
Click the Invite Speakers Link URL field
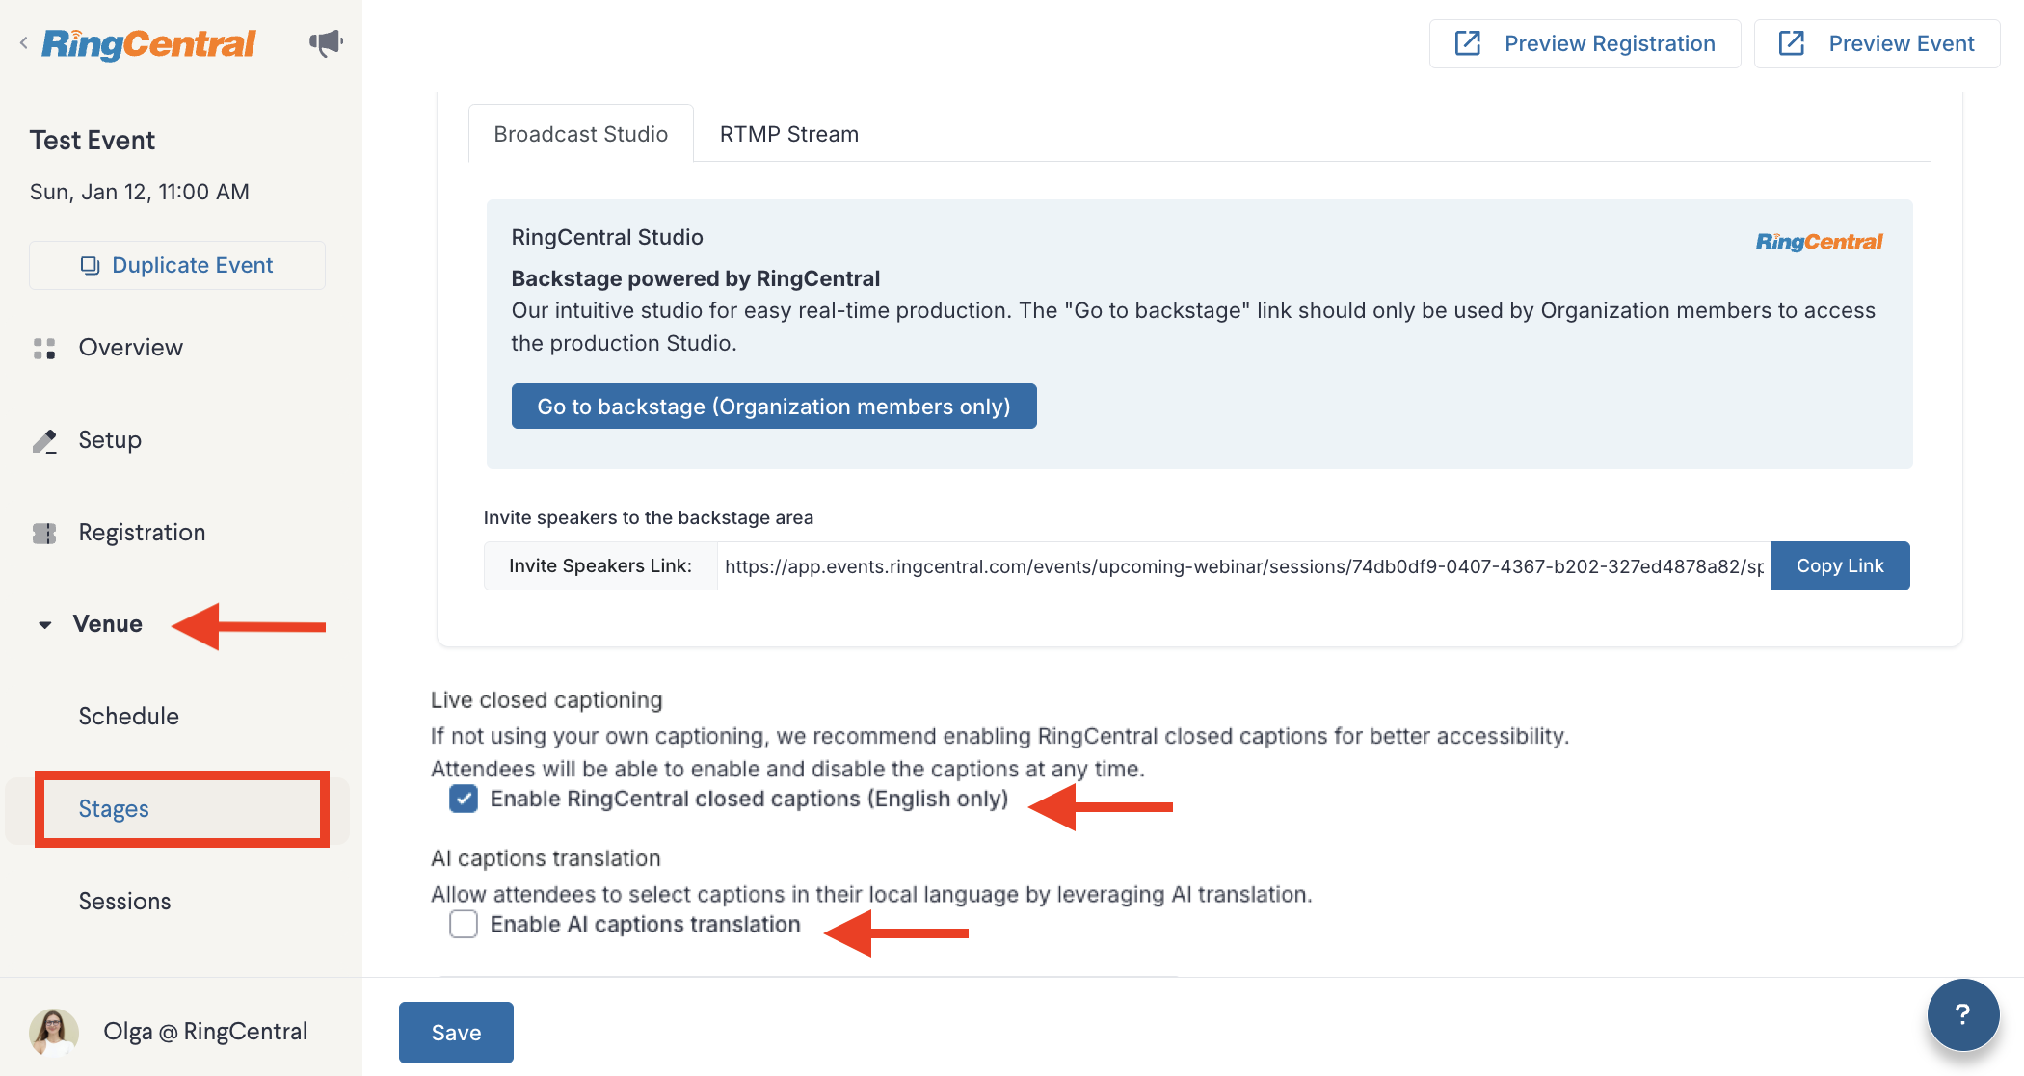click(x=1243, y=566)
